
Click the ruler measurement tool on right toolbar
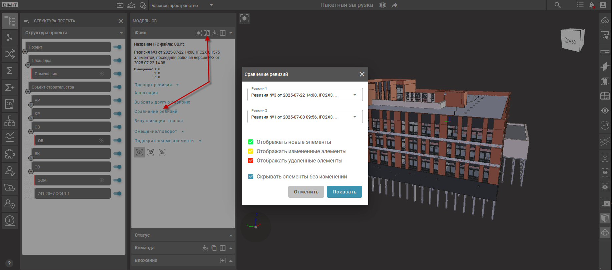coord(605,52)
